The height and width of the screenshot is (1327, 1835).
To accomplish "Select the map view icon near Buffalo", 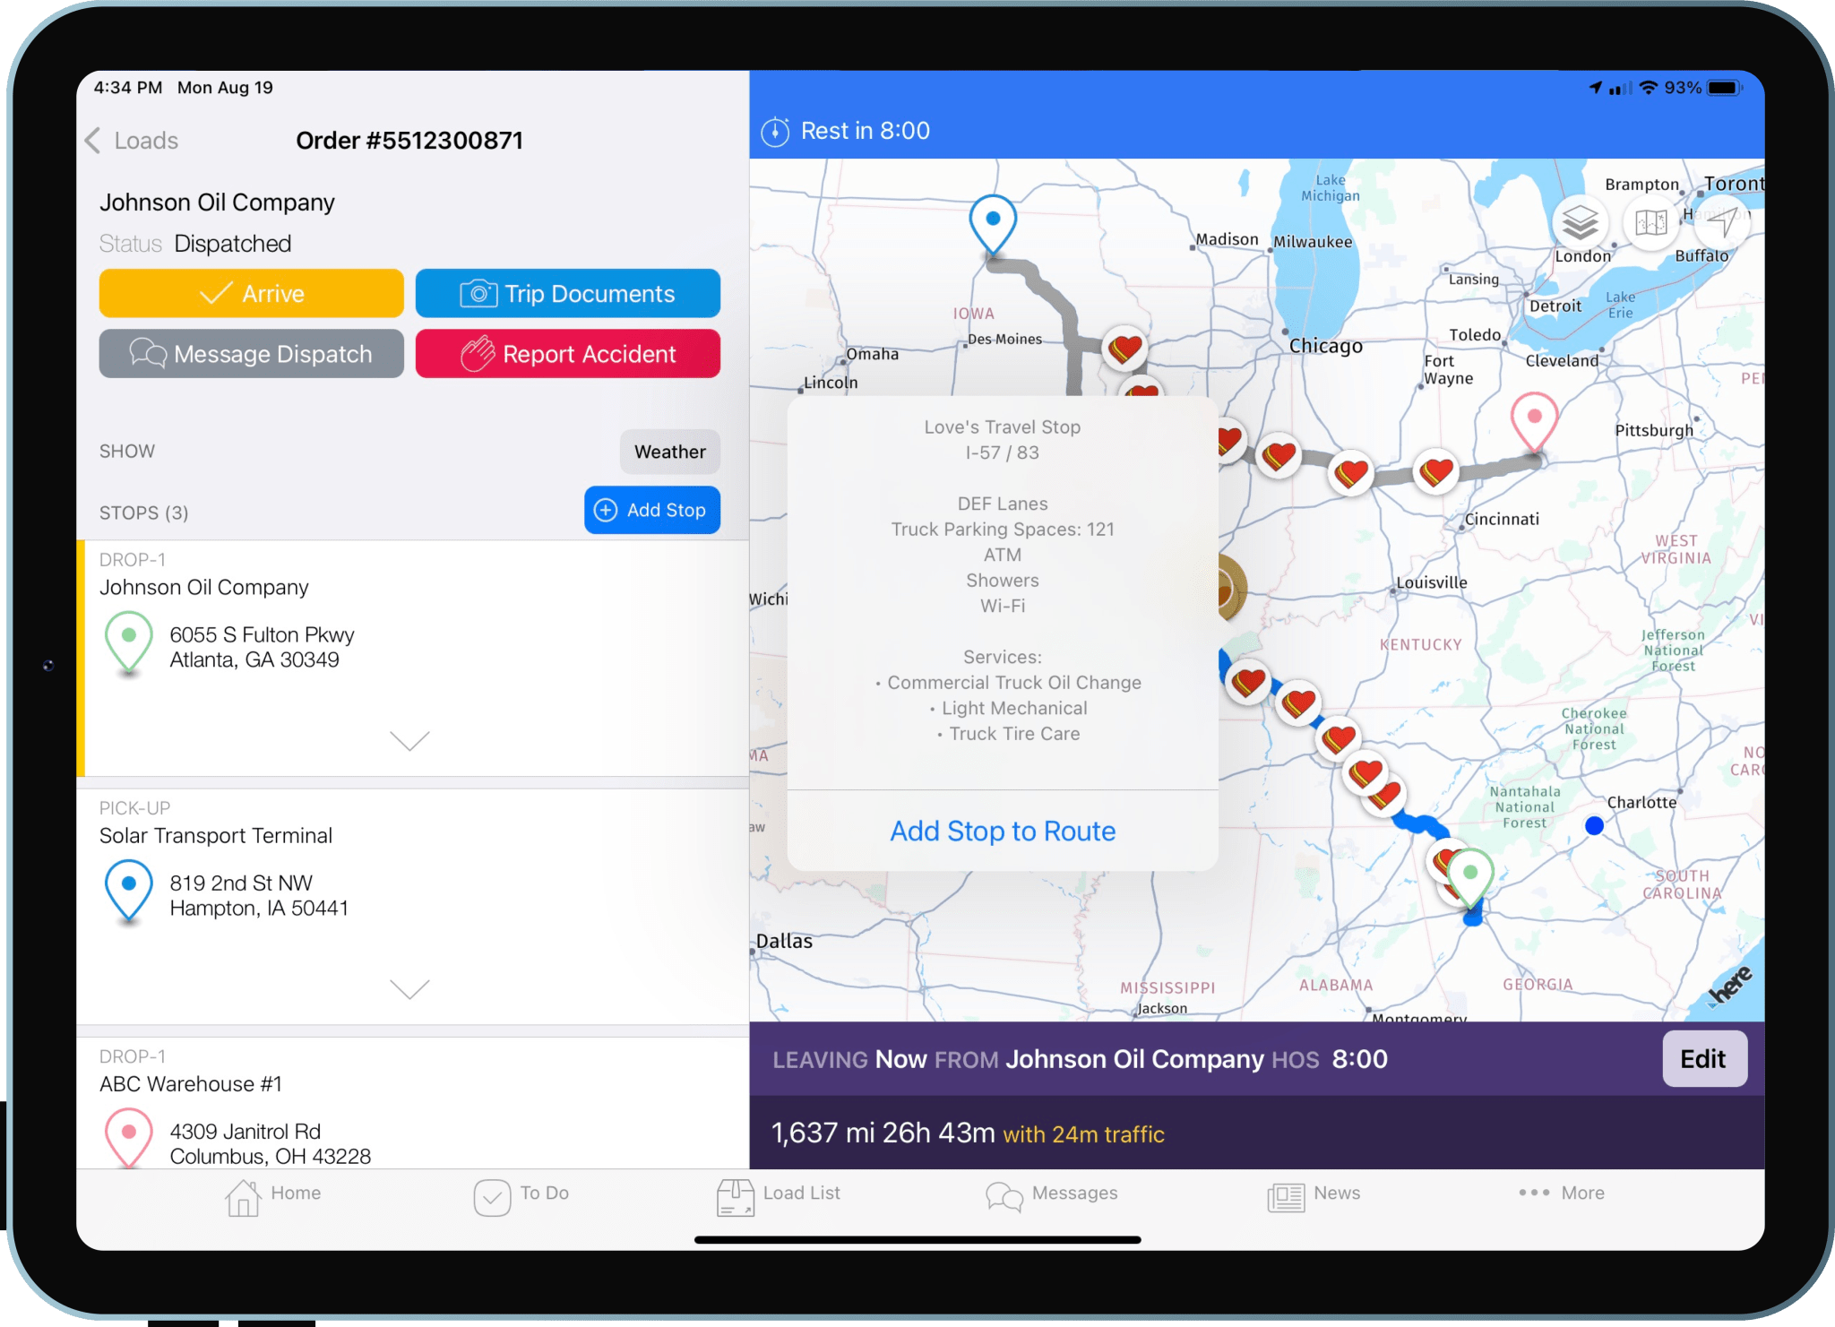I will click(1651, 223).
